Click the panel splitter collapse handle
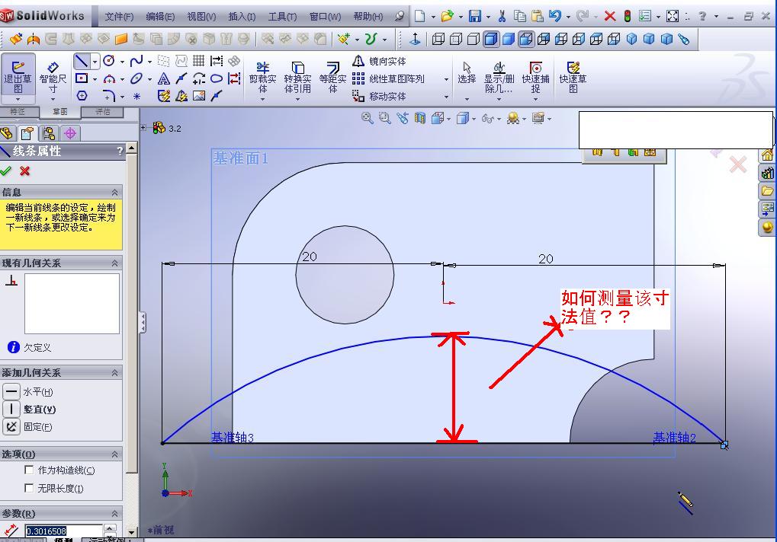Screen dimensions: 777x542 (143, 323)
